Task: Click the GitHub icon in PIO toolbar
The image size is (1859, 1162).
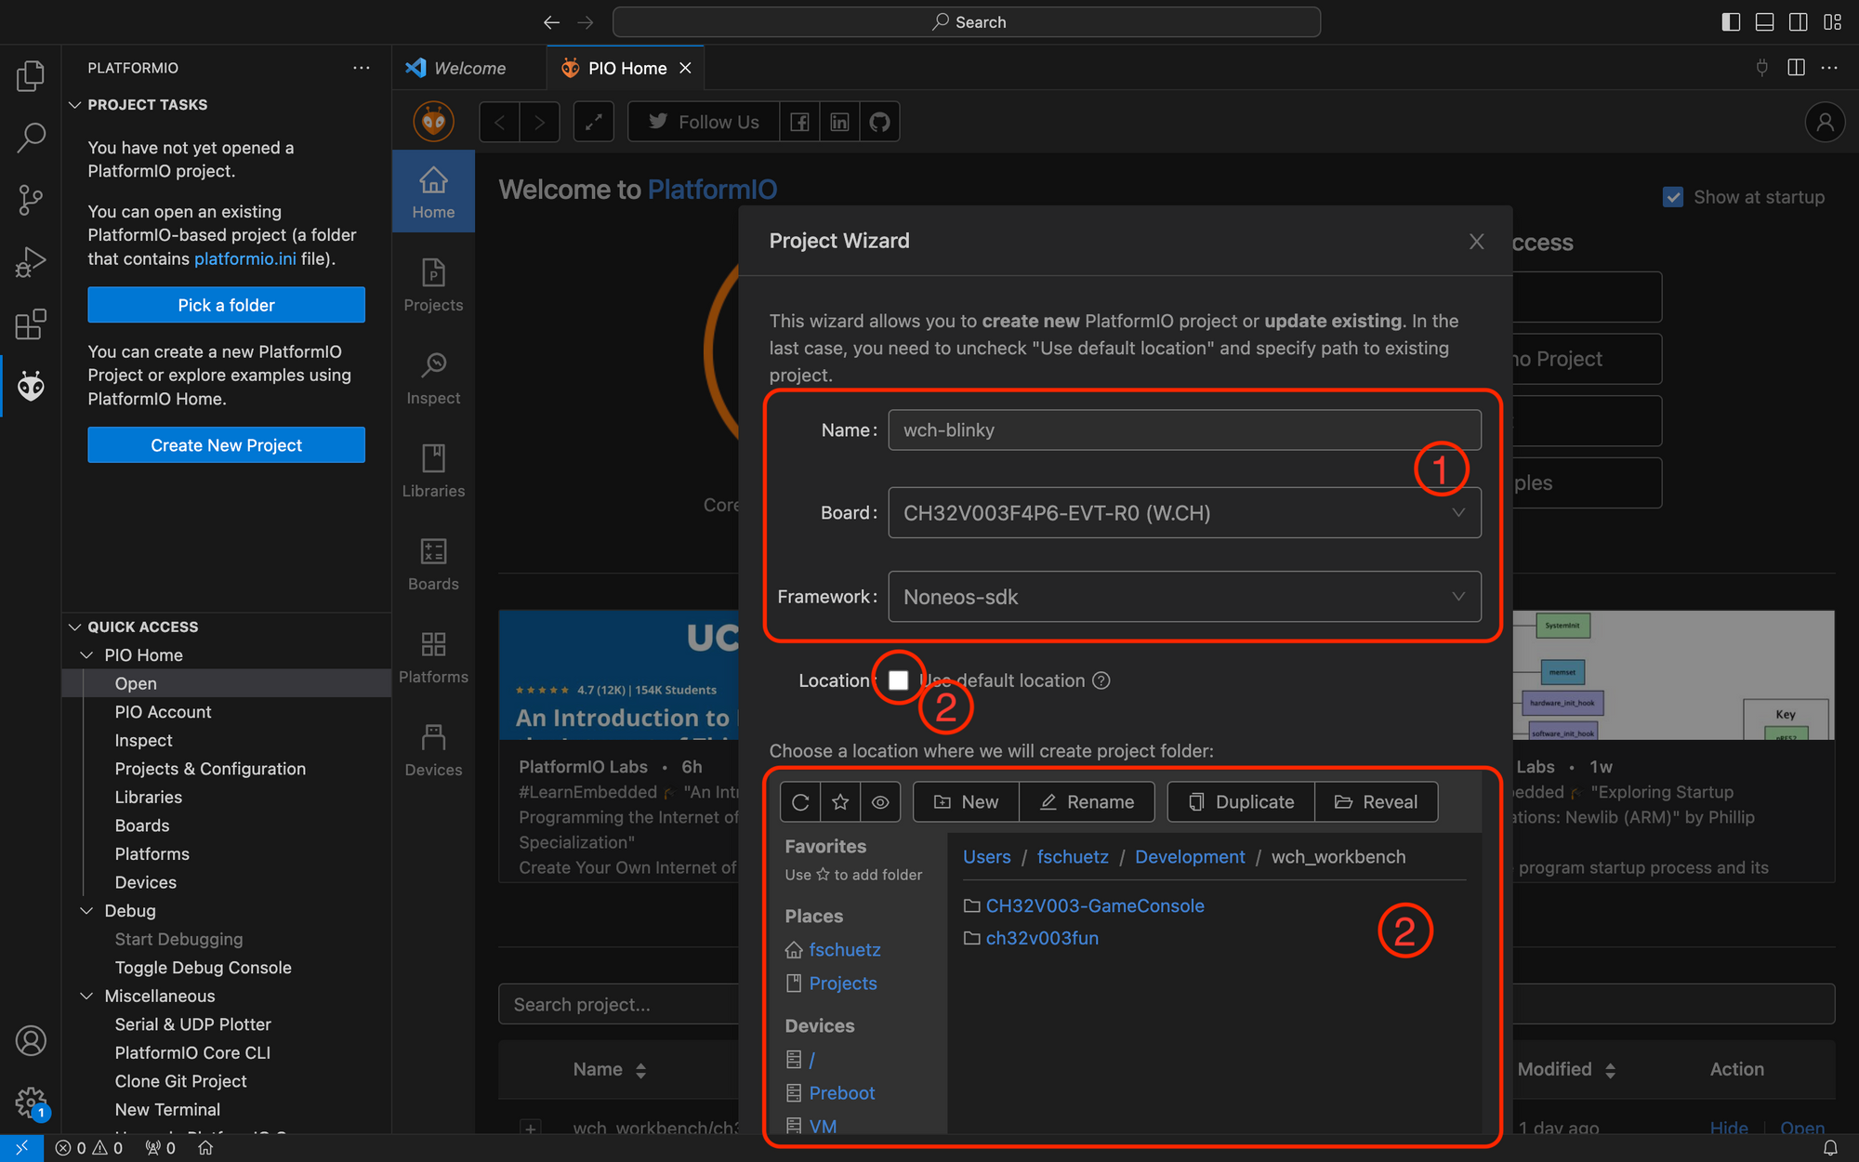Action: (x=879, y=122)
